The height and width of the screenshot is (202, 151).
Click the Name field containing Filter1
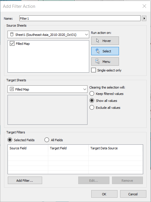[80, 19]
